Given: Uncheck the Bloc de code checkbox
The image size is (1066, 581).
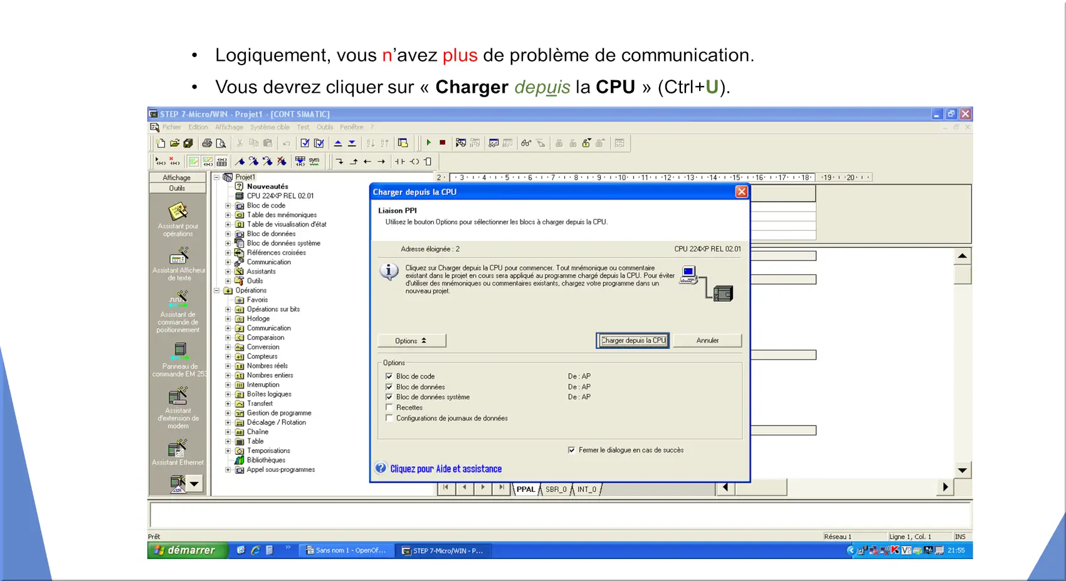Looking at the screenshot, I should coord(389,376).
